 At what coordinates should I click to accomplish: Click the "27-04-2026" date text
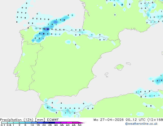coord(112,120)
